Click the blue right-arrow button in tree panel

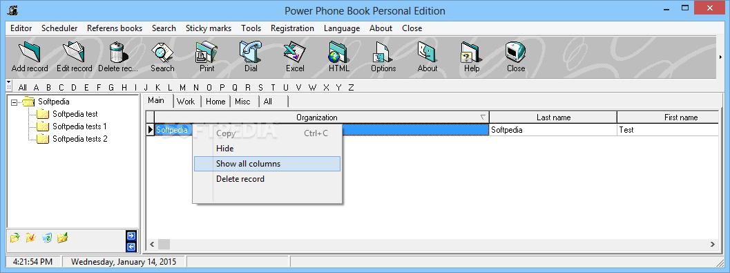131,236
